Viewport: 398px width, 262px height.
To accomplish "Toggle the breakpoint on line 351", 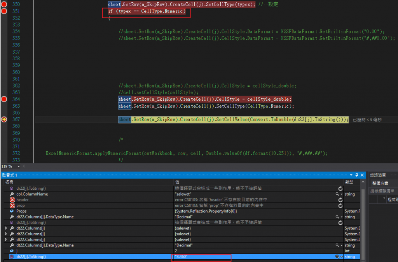I will click(4, 11).
